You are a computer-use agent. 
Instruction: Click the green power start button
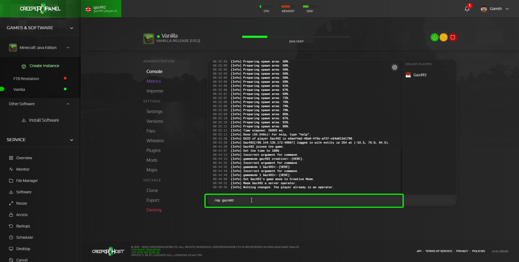point(434,37)
